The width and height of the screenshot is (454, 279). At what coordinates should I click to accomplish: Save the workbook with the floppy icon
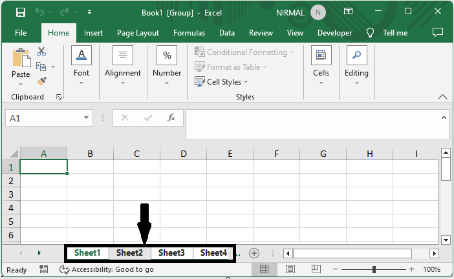(x=21, y=12)
